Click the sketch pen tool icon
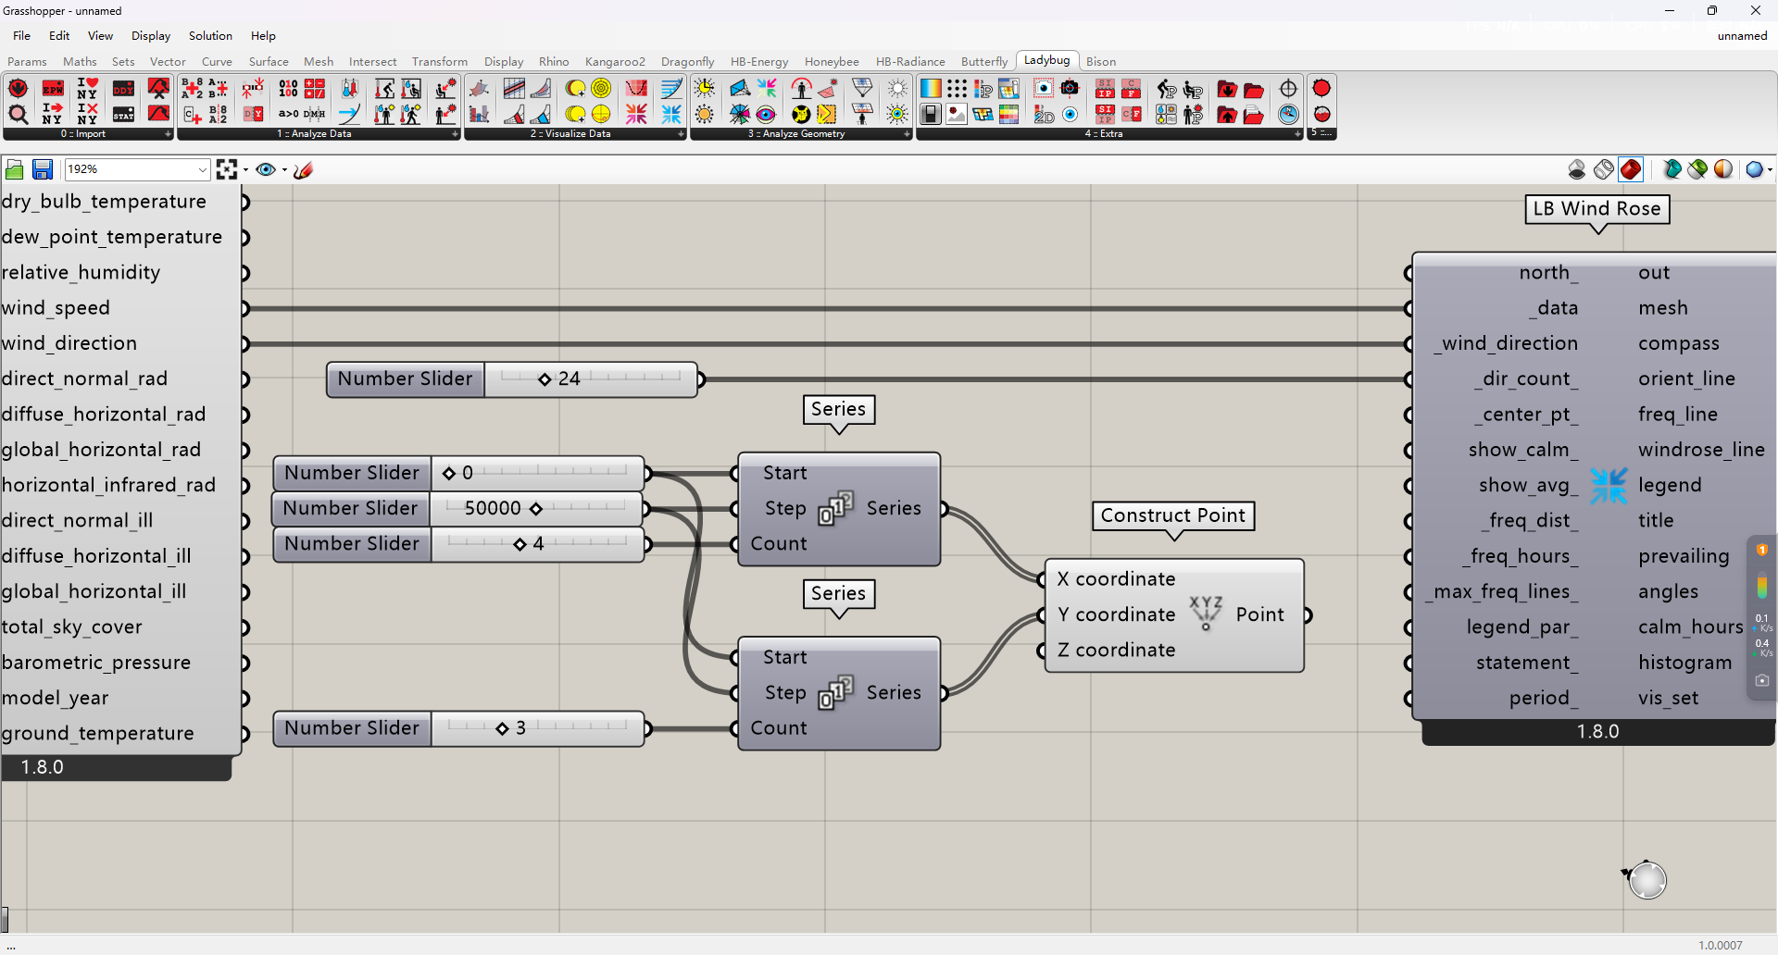The height and width of the screenshot is (955, 1778). (x=303, y=169)
